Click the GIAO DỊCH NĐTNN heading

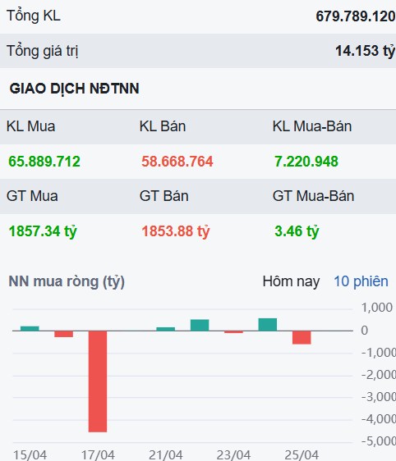pyautogui.click(x=74, y=89)
